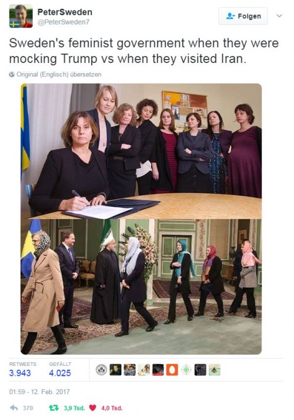
Task: Open the PeterSweden display name link
Action: pyautogui.click(x=65, y=12)
